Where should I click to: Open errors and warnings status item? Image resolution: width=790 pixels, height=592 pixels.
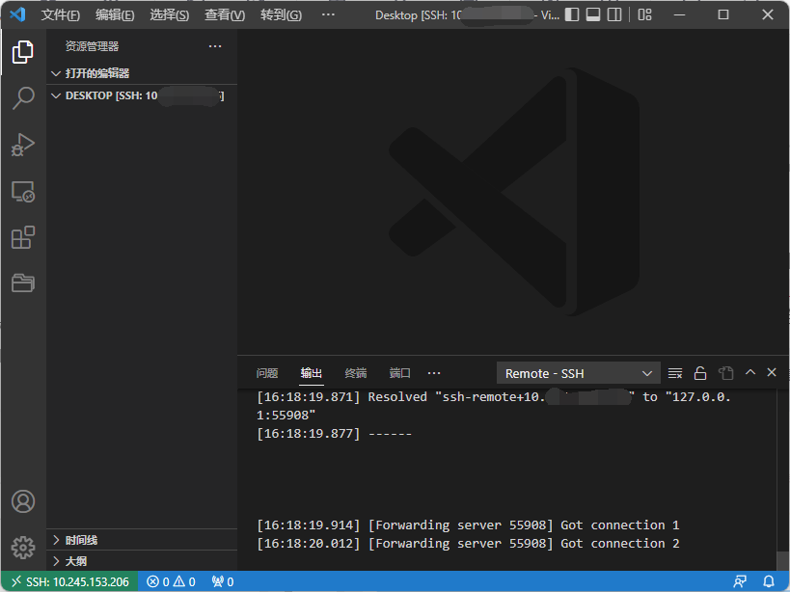pos(171,582)
